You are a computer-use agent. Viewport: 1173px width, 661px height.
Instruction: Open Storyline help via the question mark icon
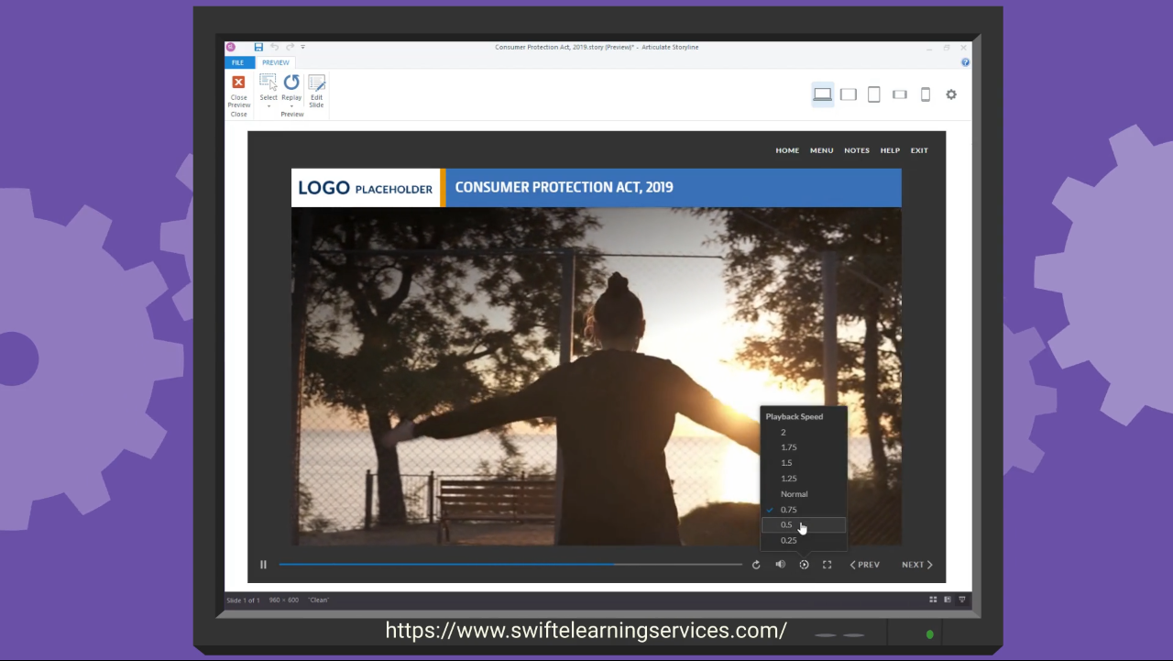tap(965, 62)
